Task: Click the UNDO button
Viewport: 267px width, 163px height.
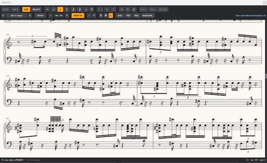Action: (6, 9)
